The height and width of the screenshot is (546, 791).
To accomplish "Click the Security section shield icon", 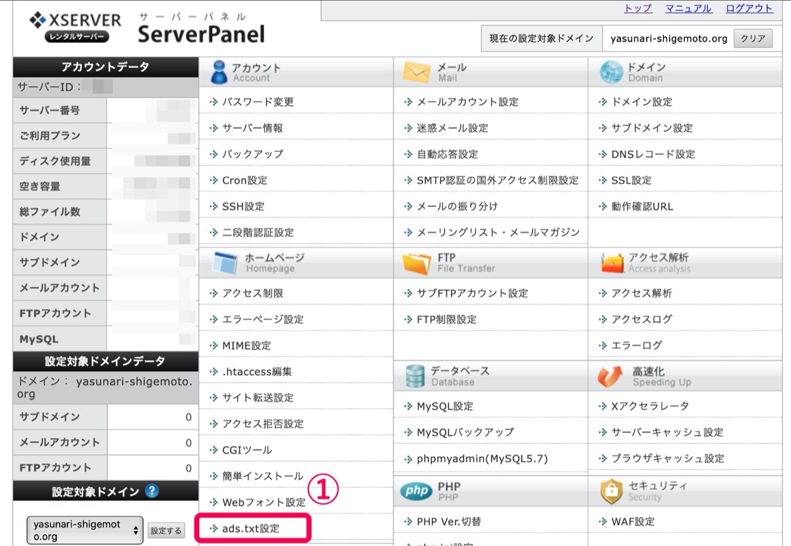I will (x=612, y=491).
